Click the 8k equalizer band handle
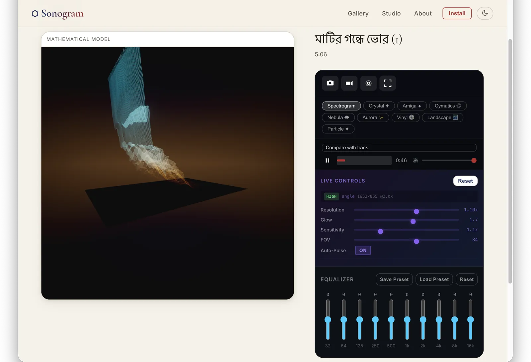 point(455,320)
